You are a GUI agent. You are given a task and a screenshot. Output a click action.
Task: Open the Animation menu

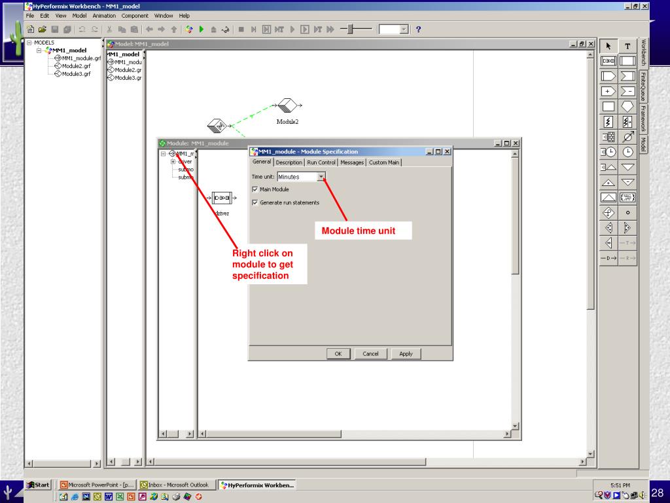[x=104, y=16]
